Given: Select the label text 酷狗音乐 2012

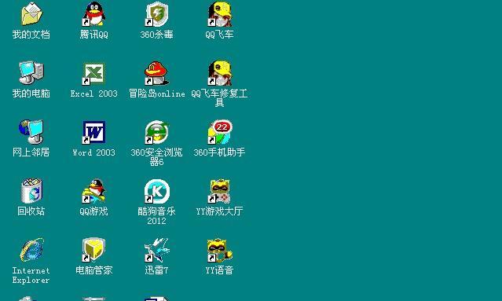Looking at the screenshot, I should 156,216.
